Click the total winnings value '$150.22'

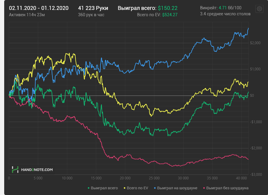[x=168, y=8]
